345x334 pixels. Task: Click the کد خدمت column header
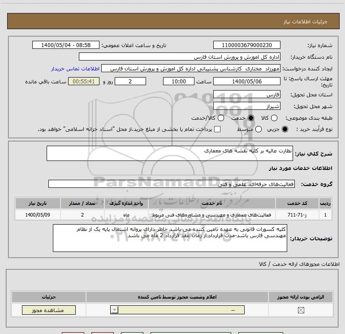(297, 203)
